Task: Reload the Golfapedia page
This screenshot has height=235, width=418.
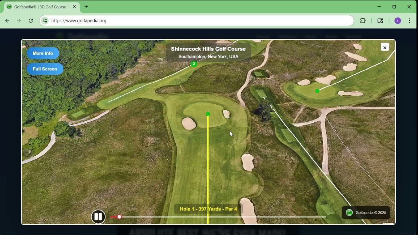Action: (31, 21)
